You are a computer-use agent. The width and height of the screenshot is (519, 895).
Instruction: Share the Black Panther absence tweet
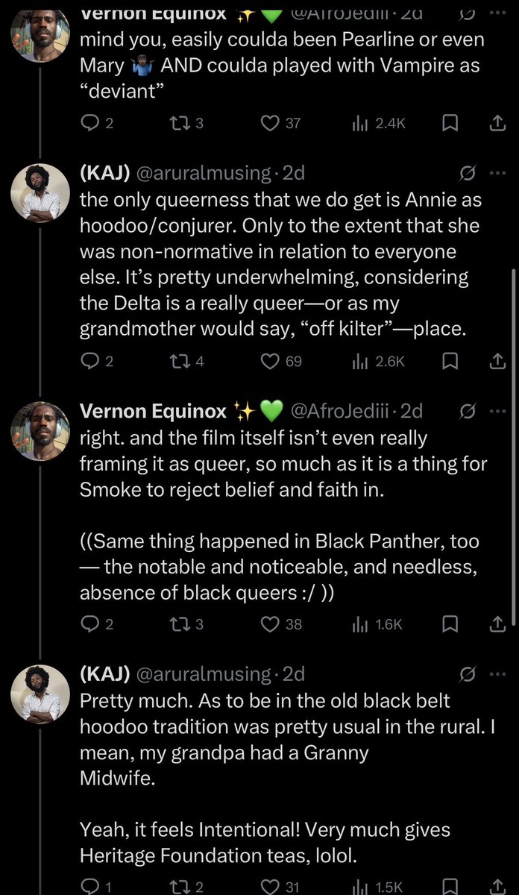click(497, 624)
